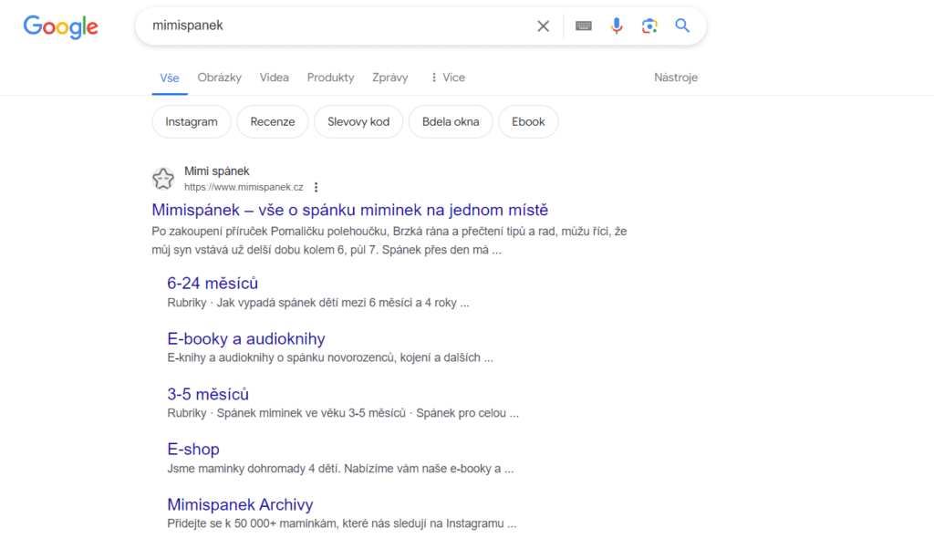934x538 pixels.
Task: Start voice search with the microphone icon
Action: pyautogui.click(x=617, y=26)
